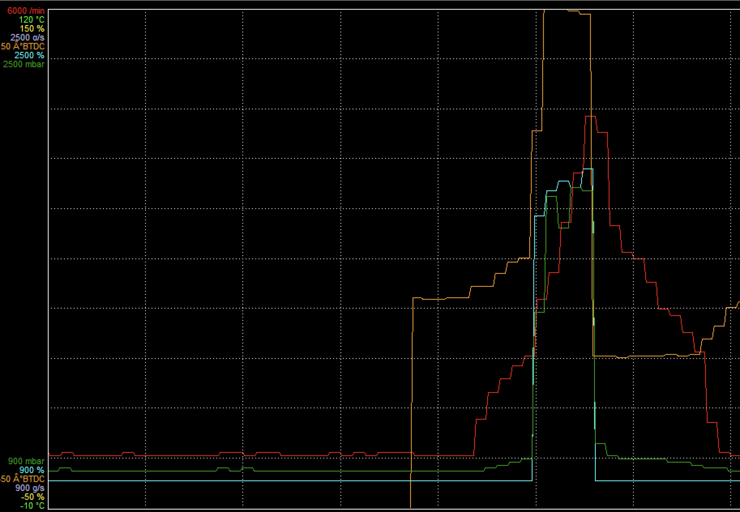Select the blue 2500 g/s axis label
Viewport: 740px width, 512px height.
click(28, 37)
